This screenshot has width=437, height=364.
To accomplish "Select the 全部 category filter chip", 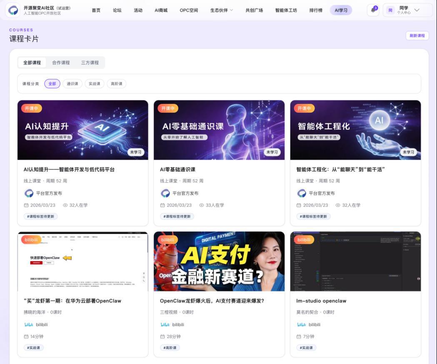I will pos(52,84).
